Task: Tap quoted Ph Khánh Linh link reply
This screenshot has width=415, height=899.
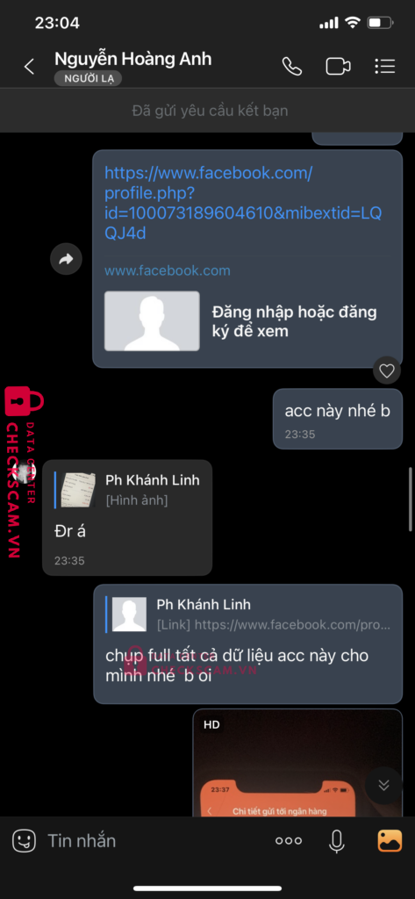Action: [x=248, y=614]
